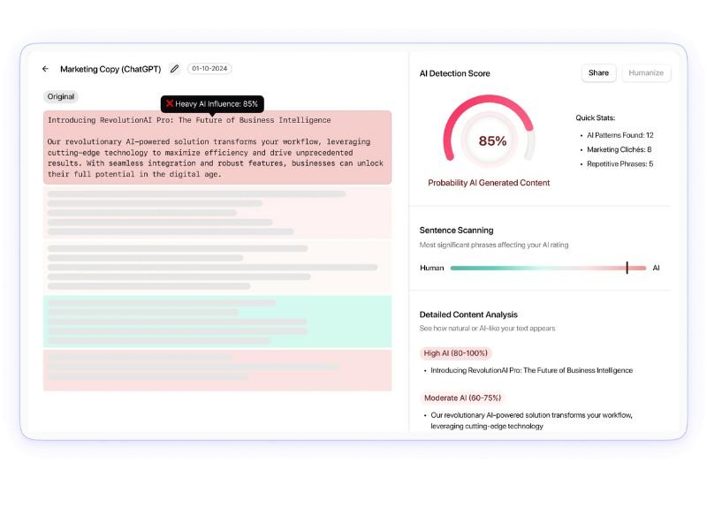Click the 'Detailed Content Analysis' heading
707x530 pixels.
[x=468, y=314]
